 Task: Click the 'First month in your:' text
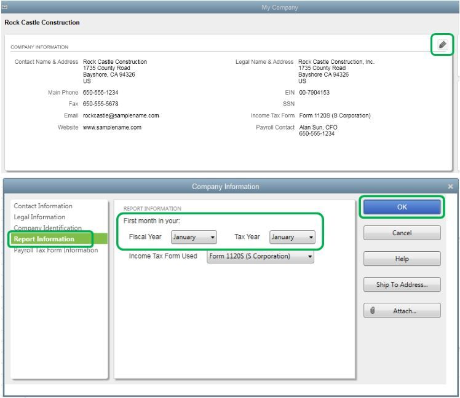[x=151, y=220]
